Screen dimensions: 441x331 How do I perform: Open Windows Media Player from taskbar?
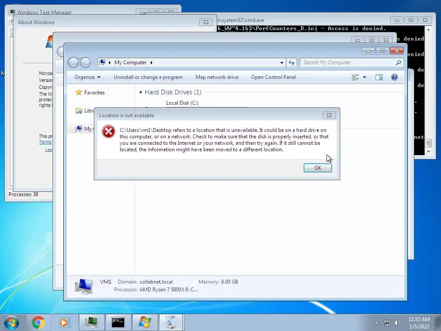click(x=64, y=322)
